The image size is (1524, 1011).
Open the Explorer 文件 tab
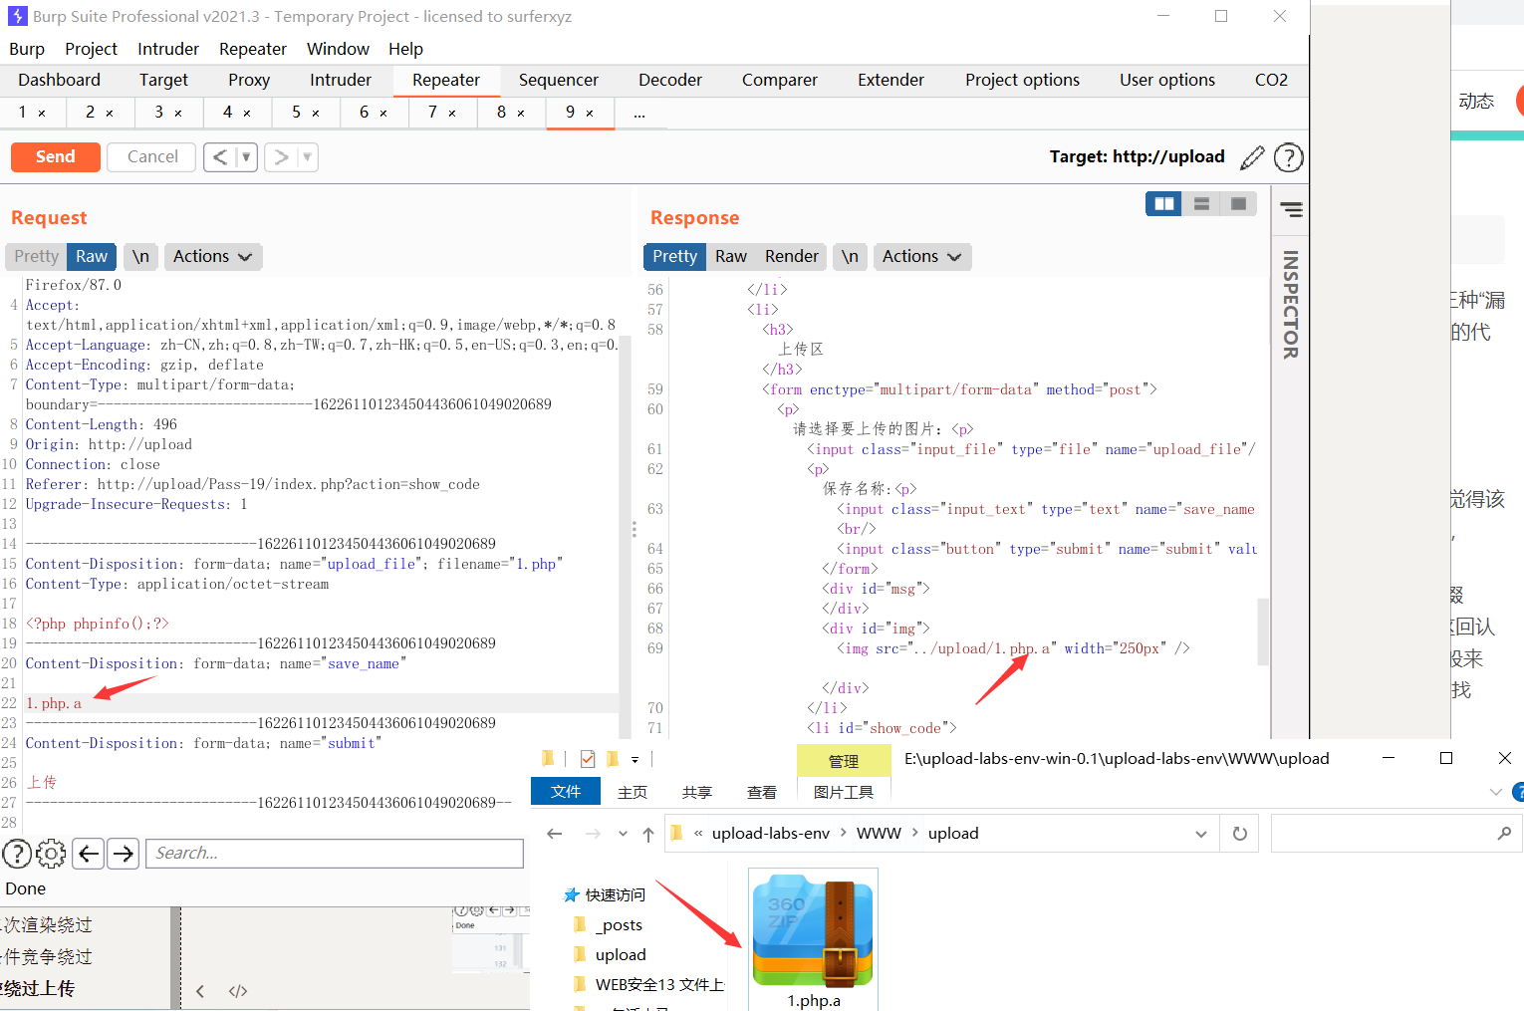(566, 791)
